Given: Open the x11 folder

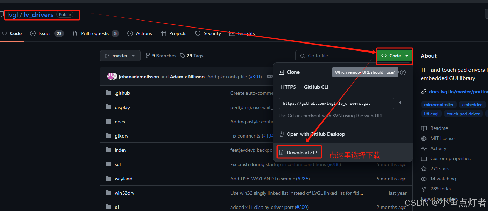Looking at the screenshot, I should (x=118, y=207).
